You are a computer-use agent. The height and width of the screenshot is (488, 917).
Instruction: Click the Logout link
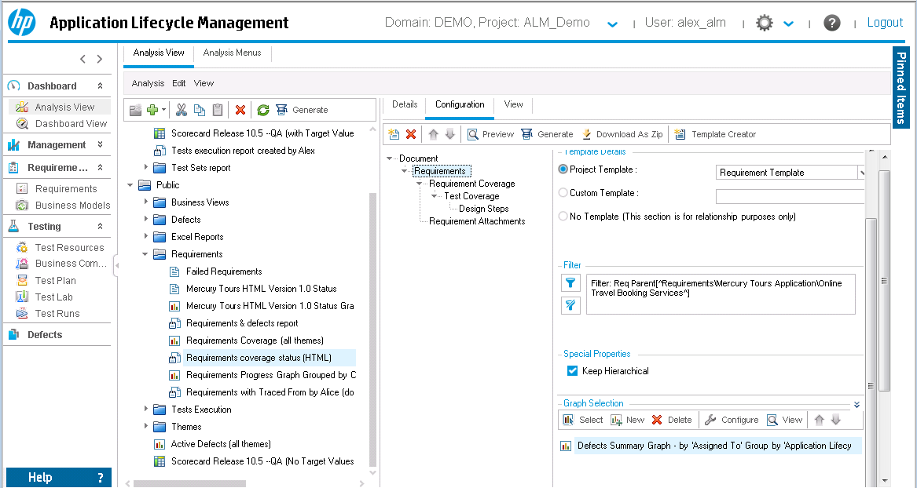[885, 23]
